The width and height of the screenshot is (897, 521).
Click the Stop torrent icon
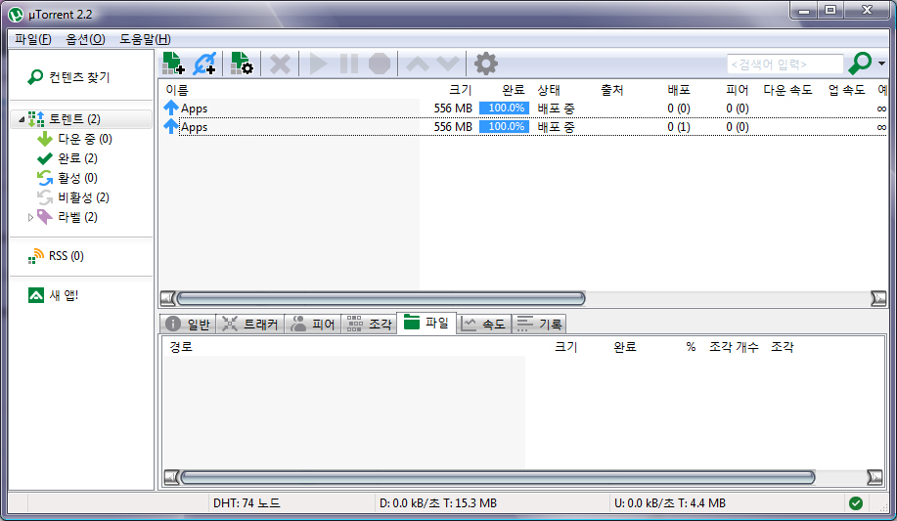coord(380,65)
